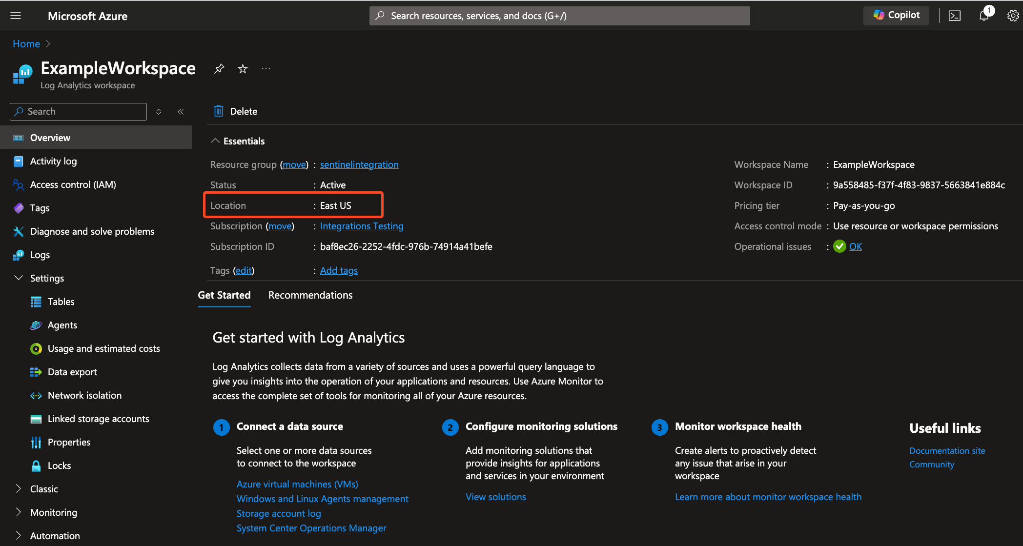1023x546 pixels.
Task: Open Cloud Shell terminal icon
Action: click(x=955, y=16)
